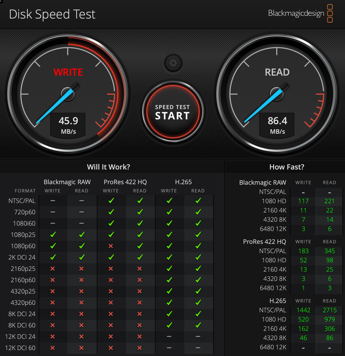
Task: Click H.265 2160 4K write value 162
Action: [x=303, y=328]
